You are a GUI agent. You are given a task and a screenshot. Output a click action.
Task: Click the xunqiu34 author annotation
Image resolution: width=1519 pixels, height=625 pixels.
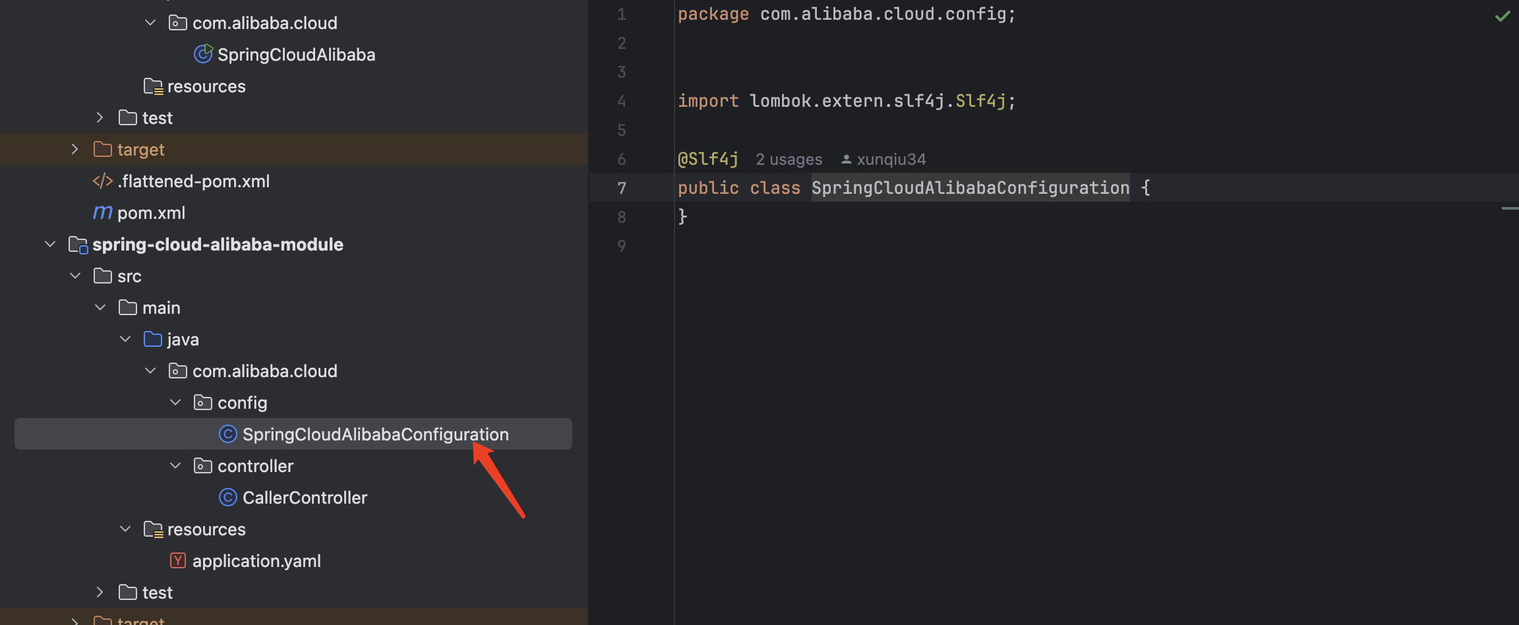[x=890, y=159]
